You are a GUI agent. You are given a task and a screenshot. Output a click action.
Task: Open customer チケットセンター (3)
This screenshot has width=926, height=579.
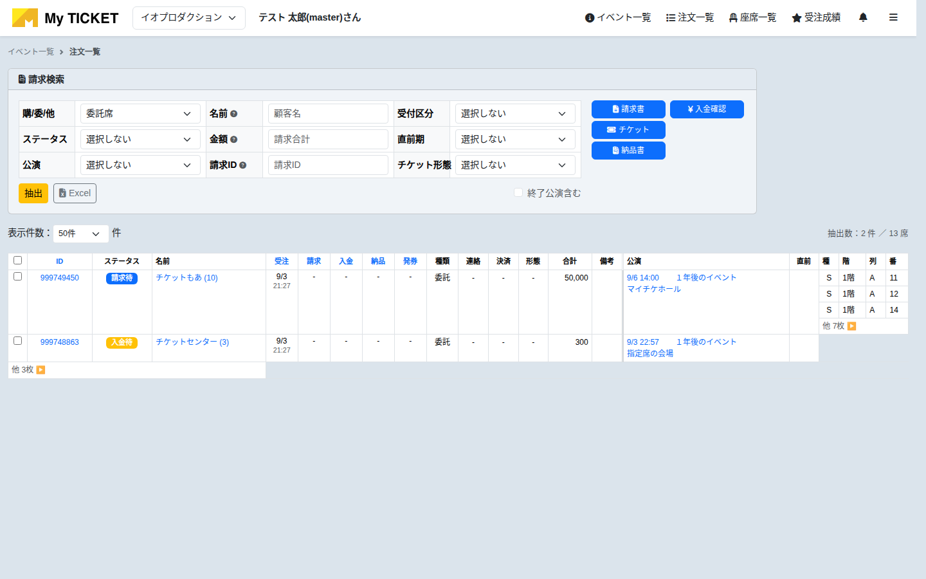pyautogui.click(x=192, y=342)
